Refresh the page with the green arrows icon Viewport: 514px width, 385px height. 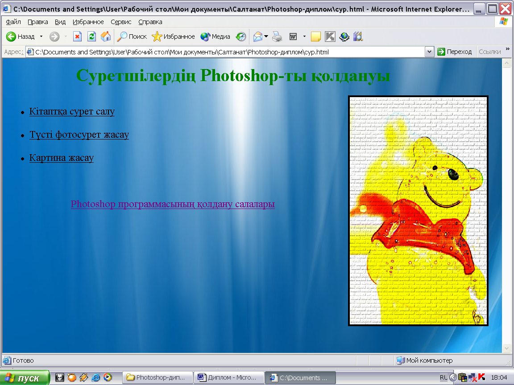click(92, 37)
